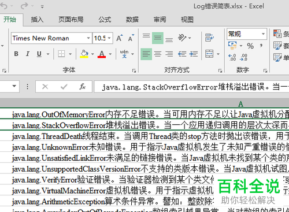Select column header A
289x212 pixels.
point(240,104)
